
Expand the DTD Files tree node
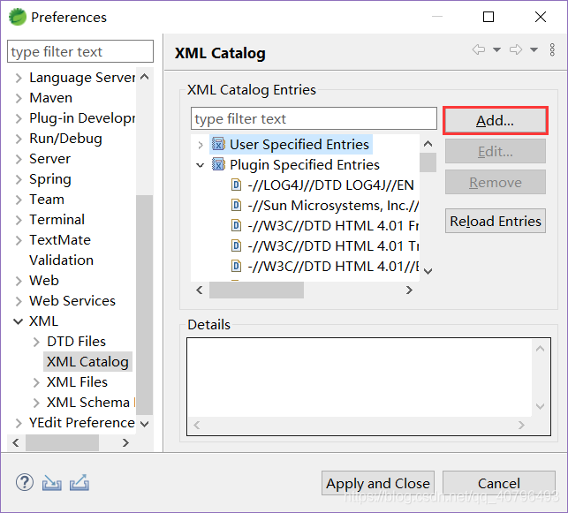point(36,342)
